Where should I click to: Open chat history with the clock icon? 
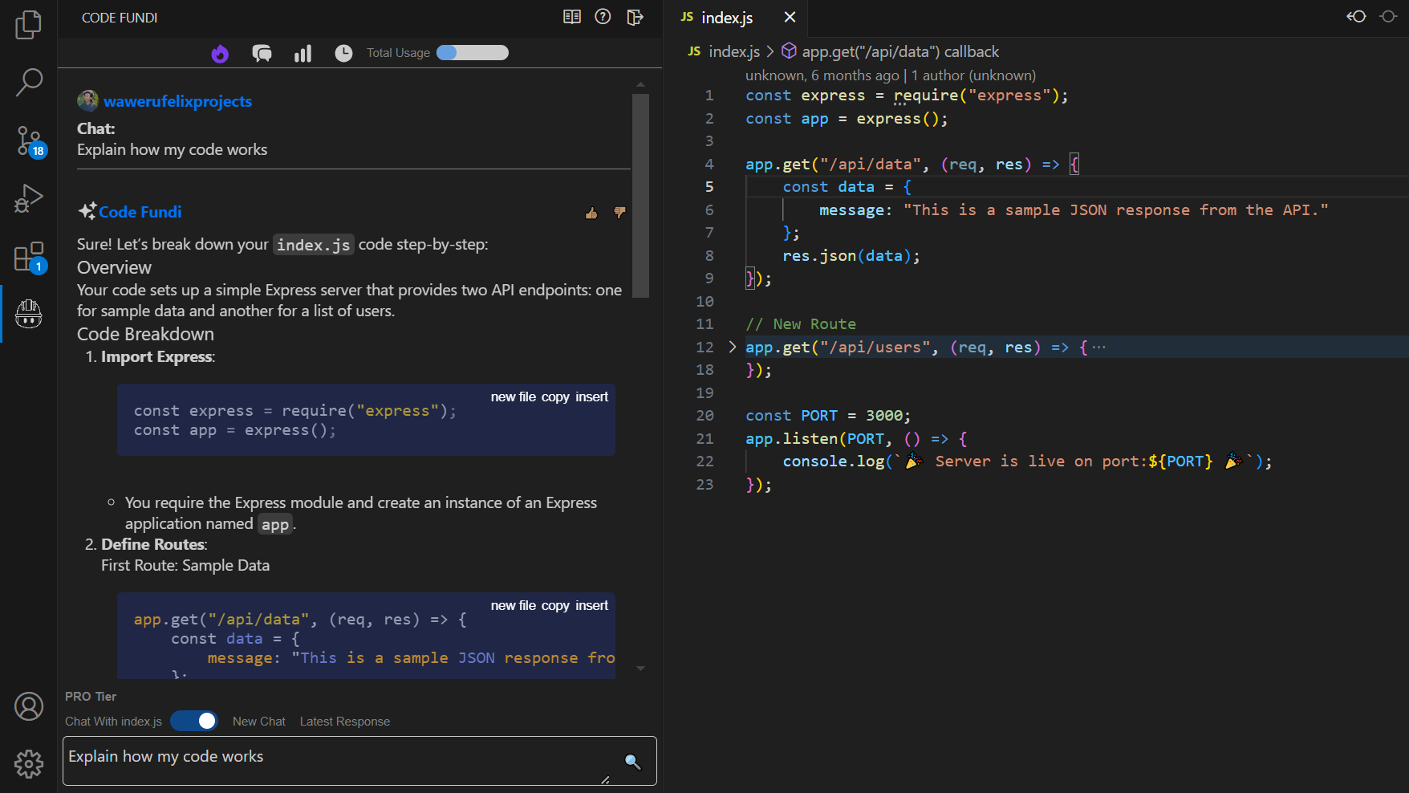tap(343, 53)
